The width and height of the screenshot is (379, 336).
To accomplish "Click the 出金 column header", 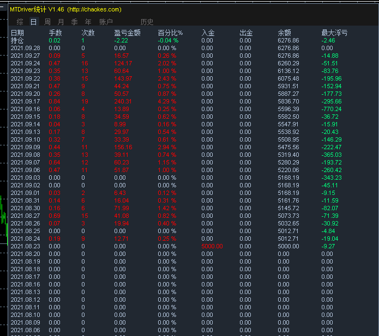I will pos(246,33).
